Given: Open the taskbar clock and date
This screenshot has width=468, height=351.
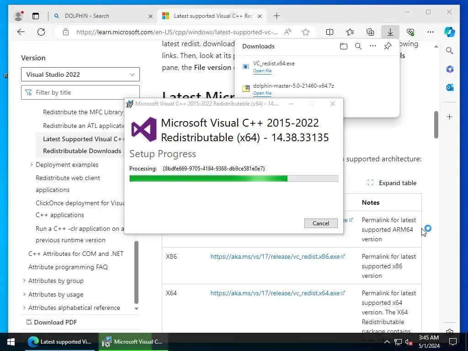Looking at the screenshot, I should click(x=429, y=342).
